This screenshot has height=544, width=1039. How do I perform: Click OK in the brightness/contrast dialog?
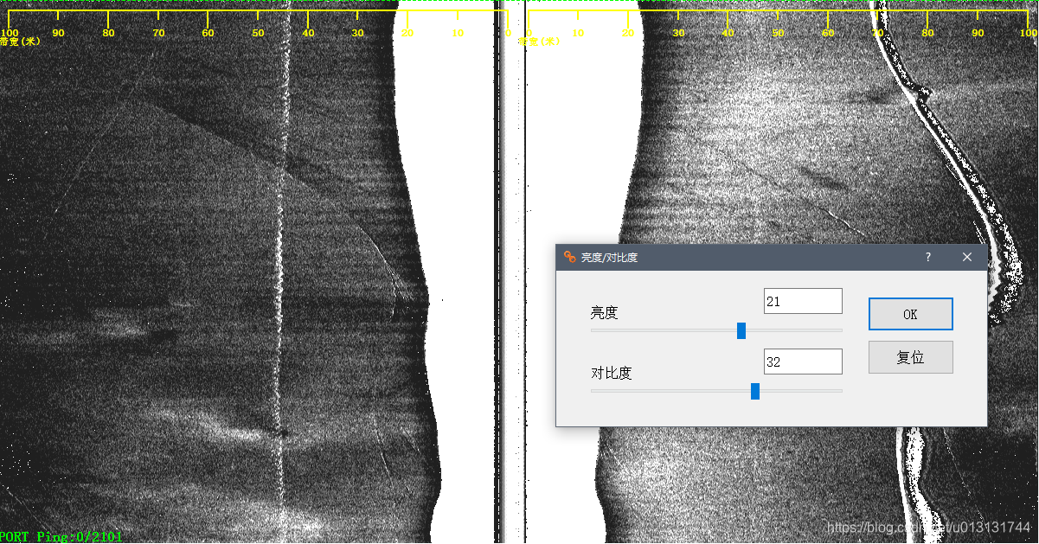(x=910, y=314)
